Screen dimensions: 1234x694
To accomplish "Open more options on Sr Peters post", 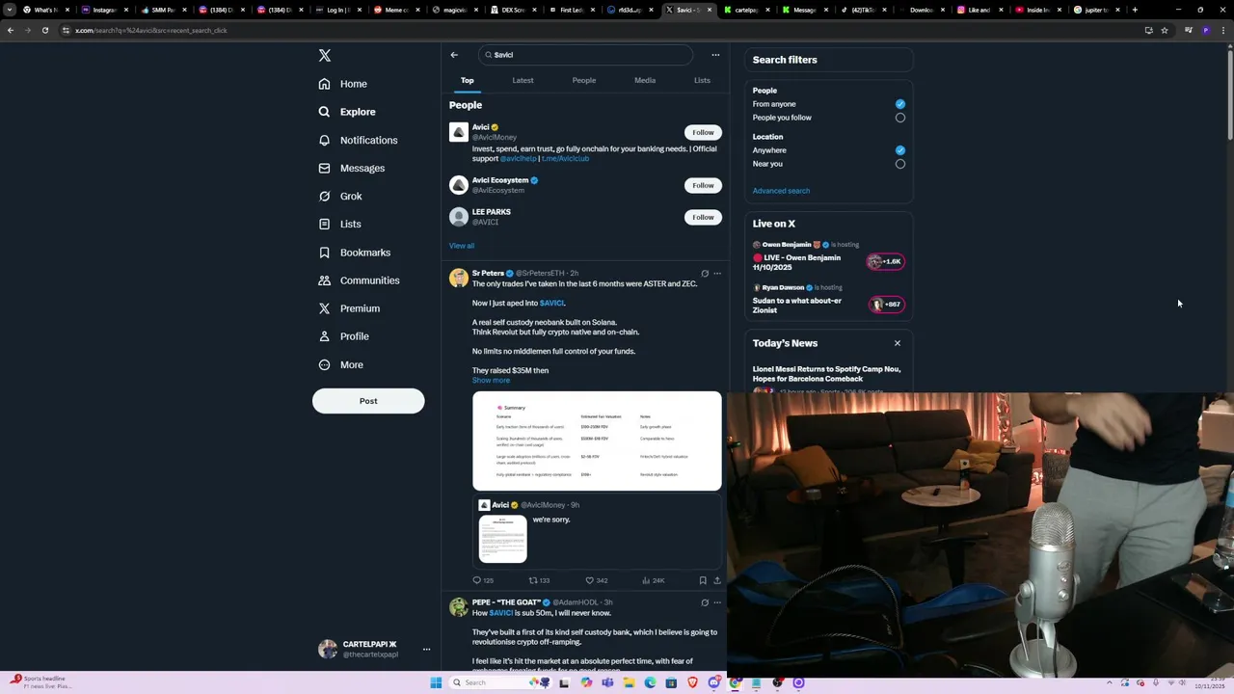I will point(716,274).
